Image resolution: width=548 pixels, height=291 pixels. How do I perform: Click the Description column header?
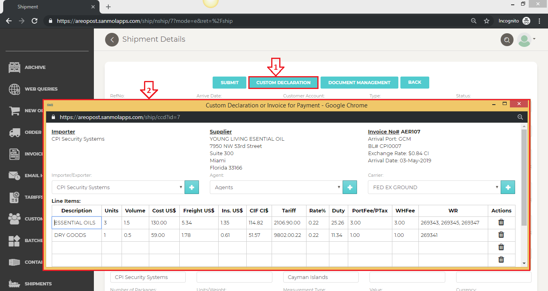pyautogui.click(x=77, y=210)
